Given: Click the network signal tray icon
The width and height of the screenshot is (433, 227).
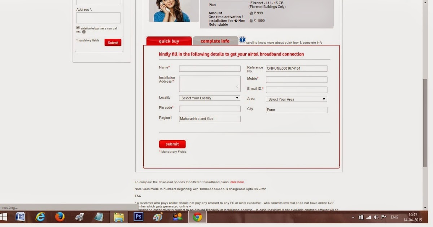Looking at the screenshot, I should tap(369, 217).
